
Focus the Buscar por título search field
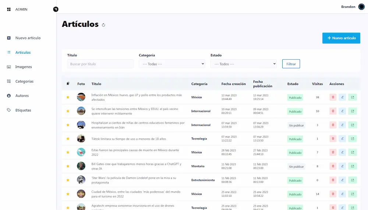pos(100,64)
